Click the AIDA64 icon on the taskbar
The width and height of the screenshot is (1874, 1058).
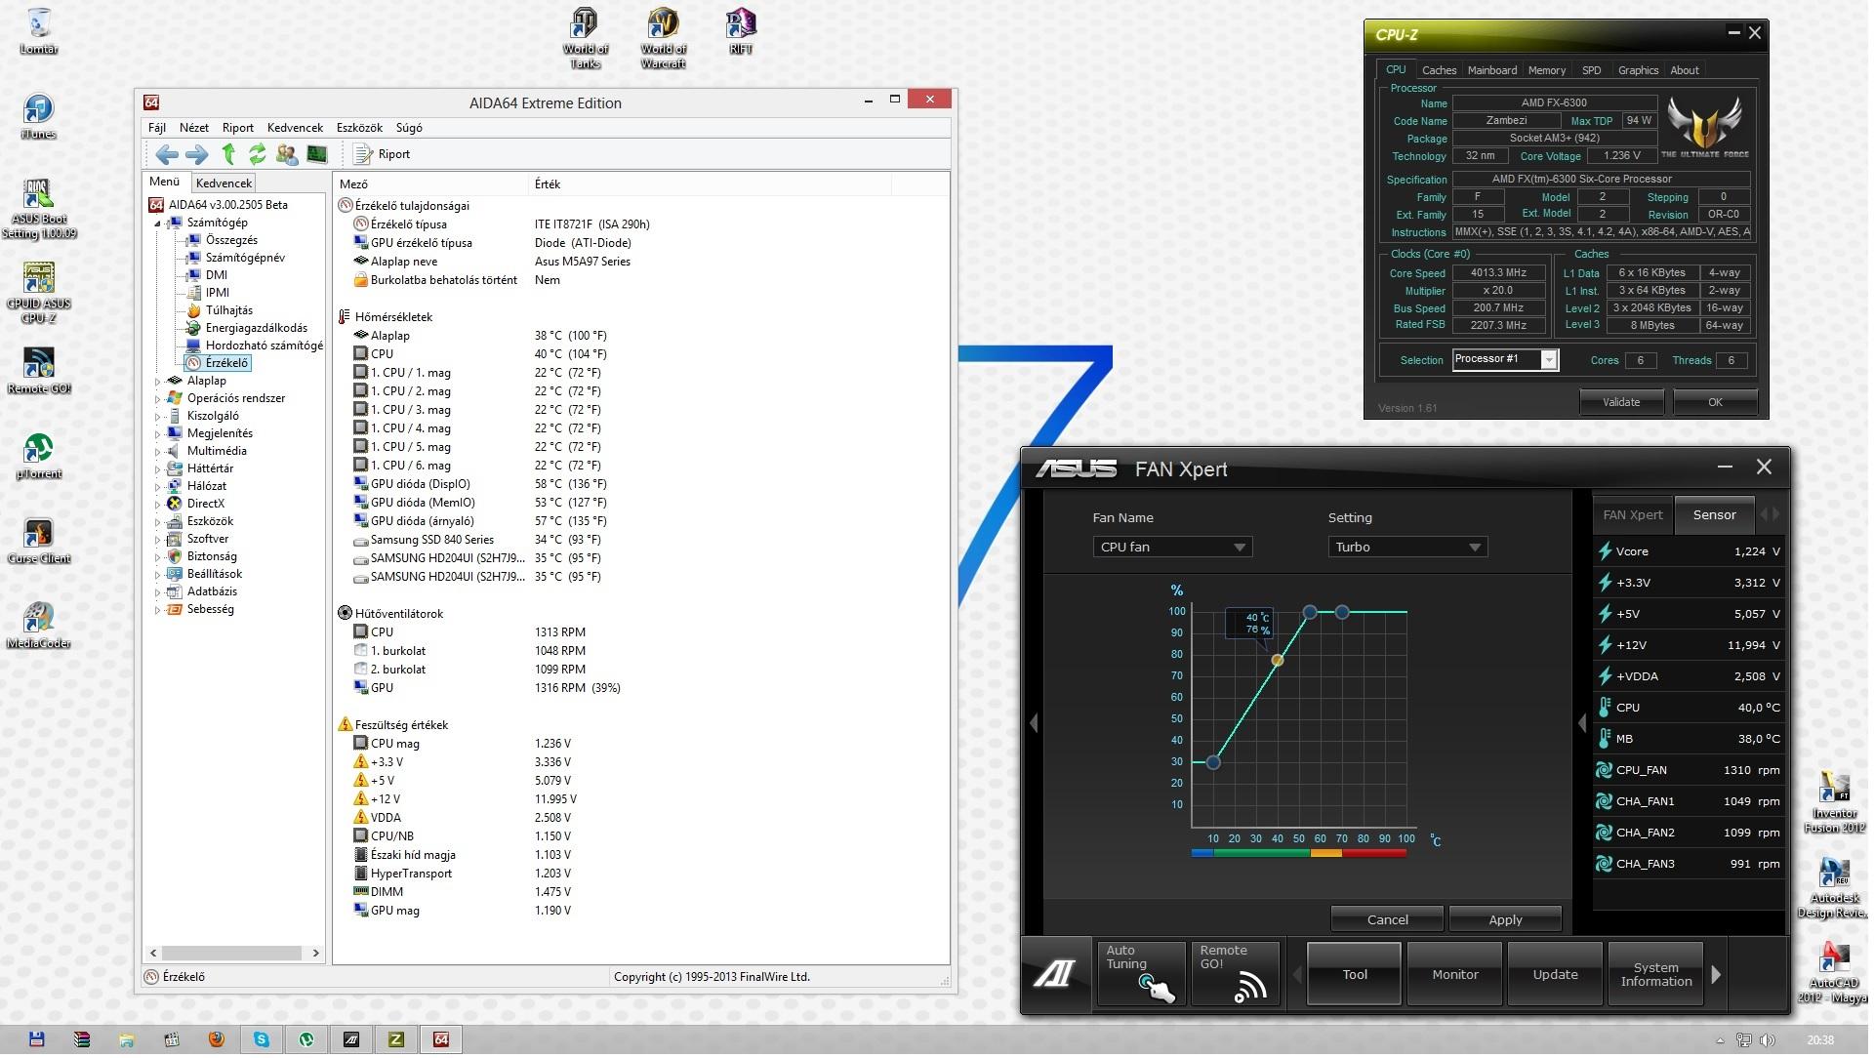pyautogui.click(x=441, y=1039)
